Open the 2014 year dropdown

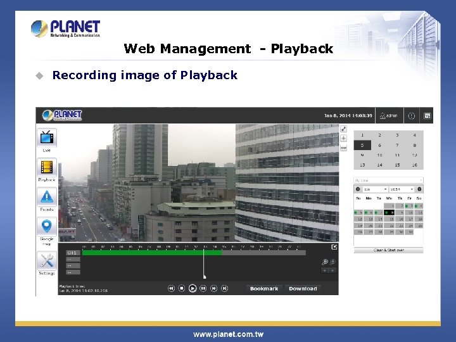402,189
